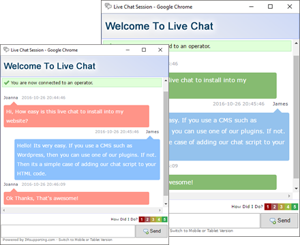Click the chat bubble icon in front window title bar
Image resolution: width=300 pixels, height=245 pixels.
[x=6, y=50]
